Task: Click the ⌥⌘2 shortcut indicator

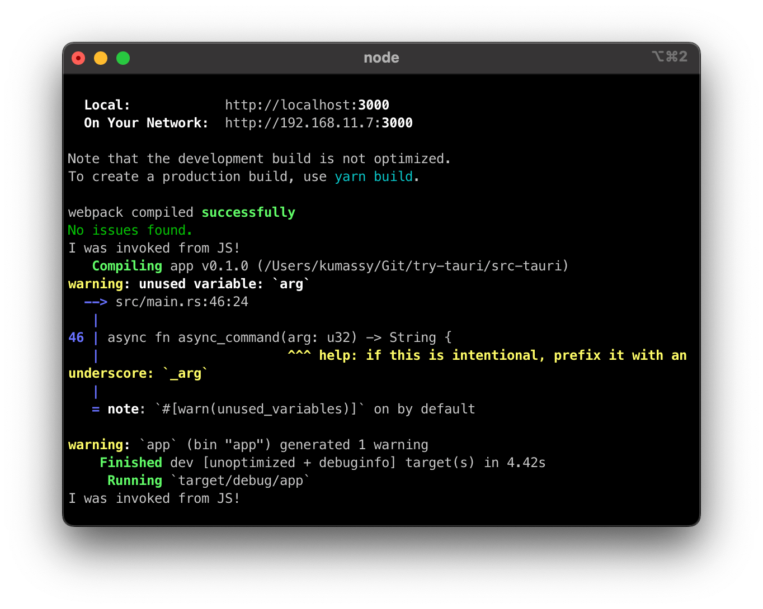Action: click(669, 56)
